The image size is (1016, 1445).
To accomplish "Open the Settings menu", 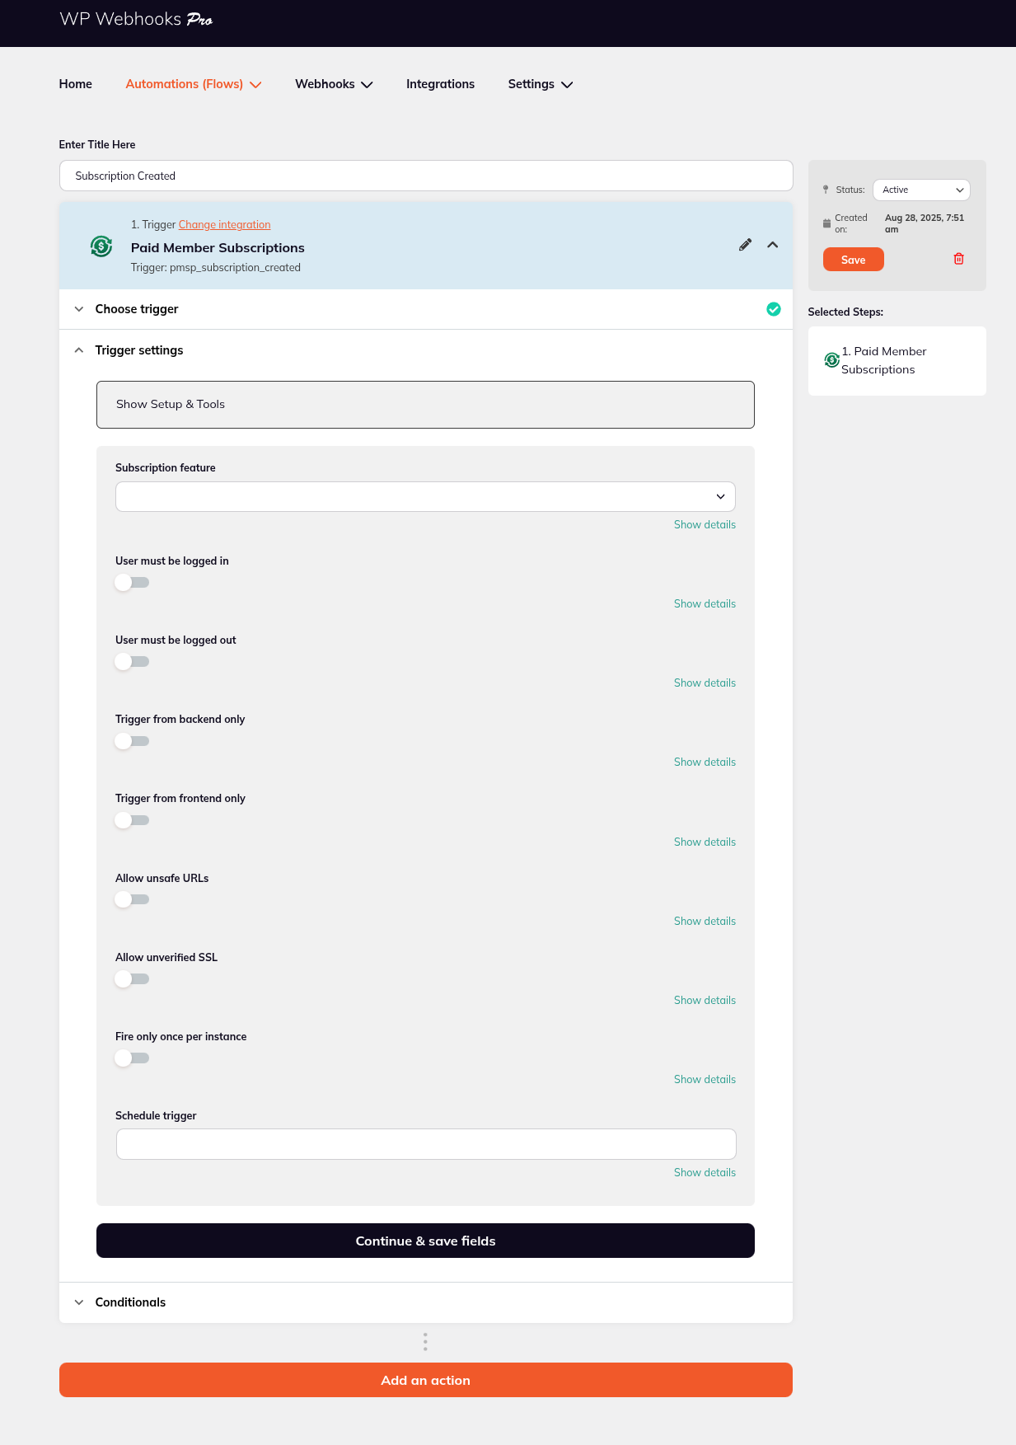I will tap(541, 84).
